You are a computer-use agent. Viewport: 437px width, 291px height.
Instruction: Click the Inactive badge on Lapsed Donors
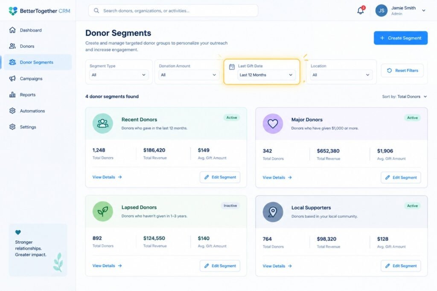click(230, 206)
